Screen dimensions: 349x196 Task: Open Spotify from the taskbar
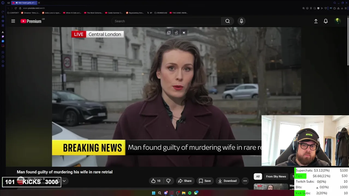pos(190,193)
